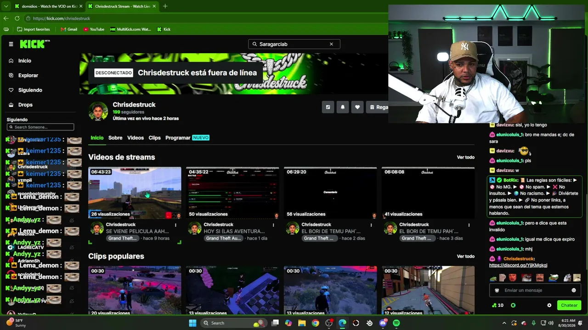Focus the Kick search box
The height and width of the screenshot is (330, 588).
point(294,44)
